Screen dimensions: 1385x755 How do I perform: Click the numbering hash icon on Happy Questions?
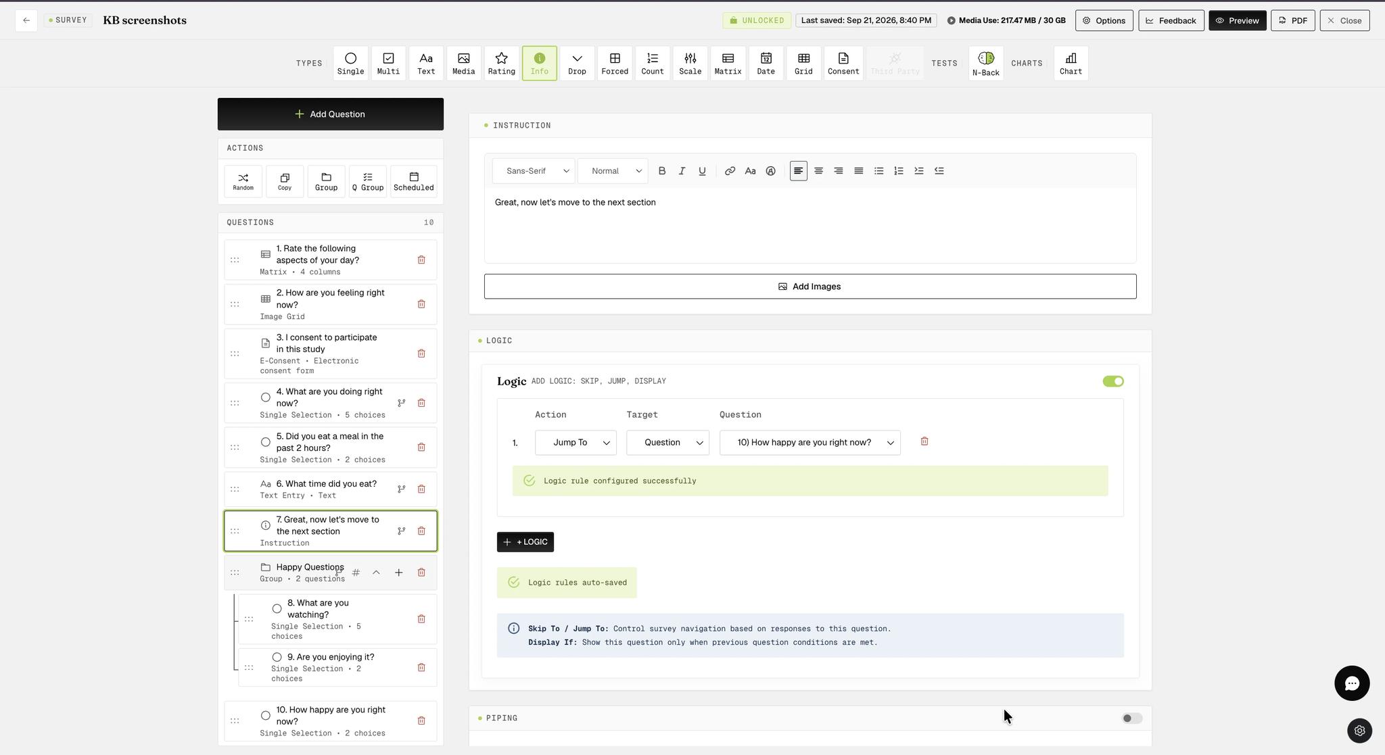356,573
